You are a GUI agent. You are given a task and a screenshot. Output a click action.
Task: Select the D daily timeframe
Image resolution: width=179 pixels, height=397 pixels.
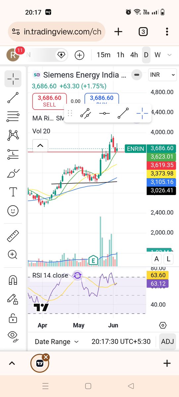point(146,55)
